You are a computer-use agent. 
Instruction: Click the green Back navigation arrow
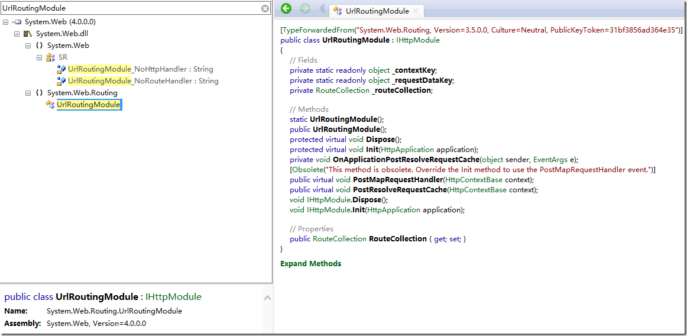[x=286, y=8]
